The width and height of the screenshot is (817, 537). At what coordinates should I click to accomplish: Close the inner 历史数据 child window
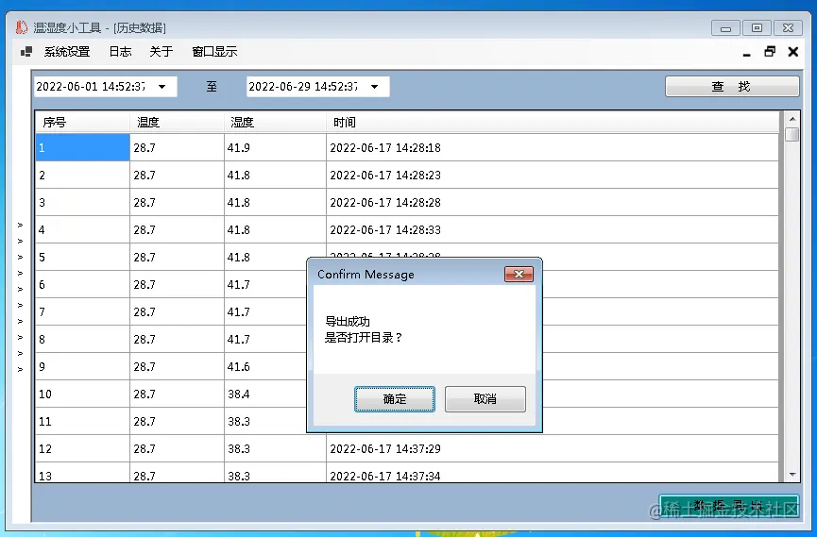click(x=793, y=52)
